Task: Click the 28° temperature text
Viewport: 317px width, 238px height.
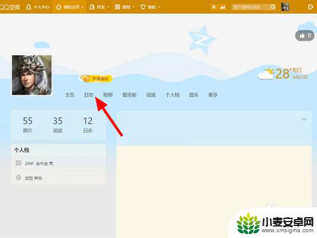Action: pyautogui.click(x=283, y=74)
